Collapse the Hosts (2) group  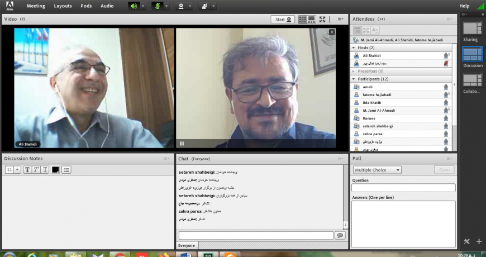(354, 47)
